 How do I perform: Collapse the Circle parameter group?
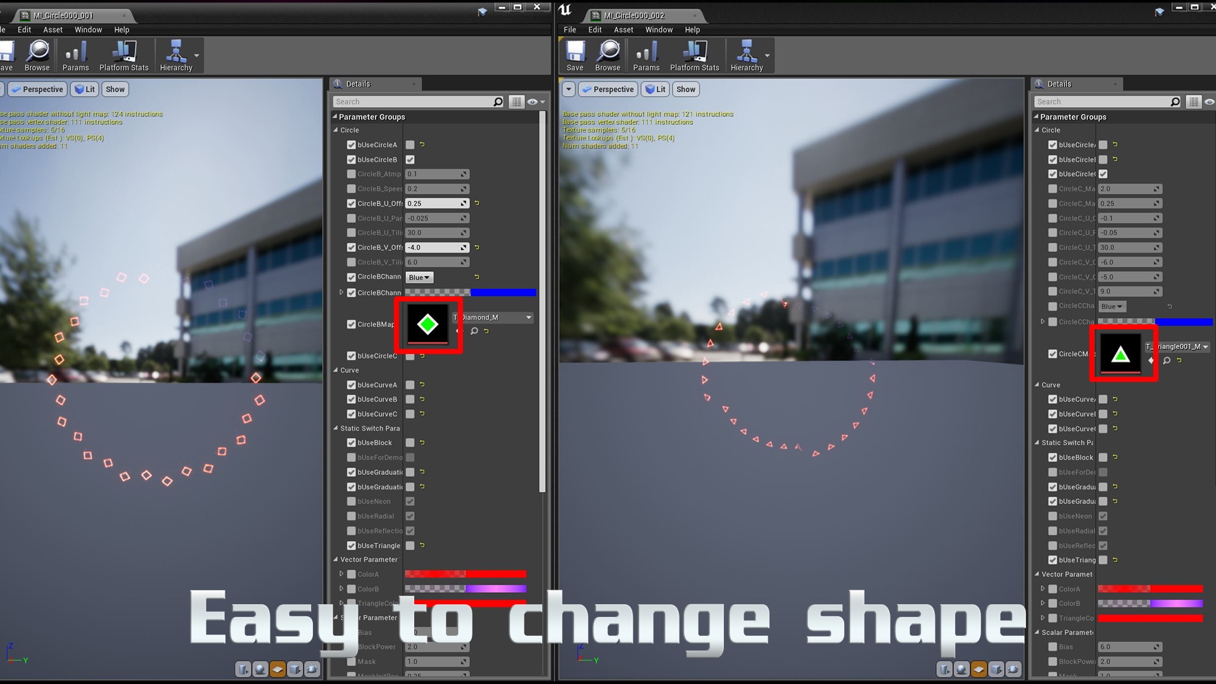(x=336, y=130)
